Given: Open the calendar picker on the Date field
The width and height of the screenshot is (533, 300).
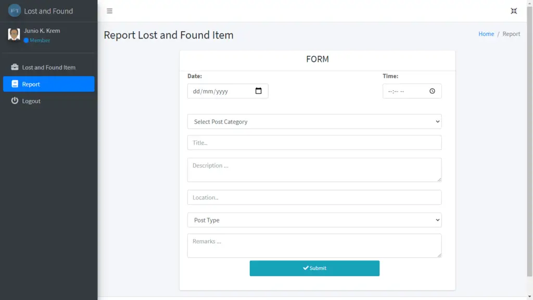Looking at the screenshot, I should click(x=259, y=91).
